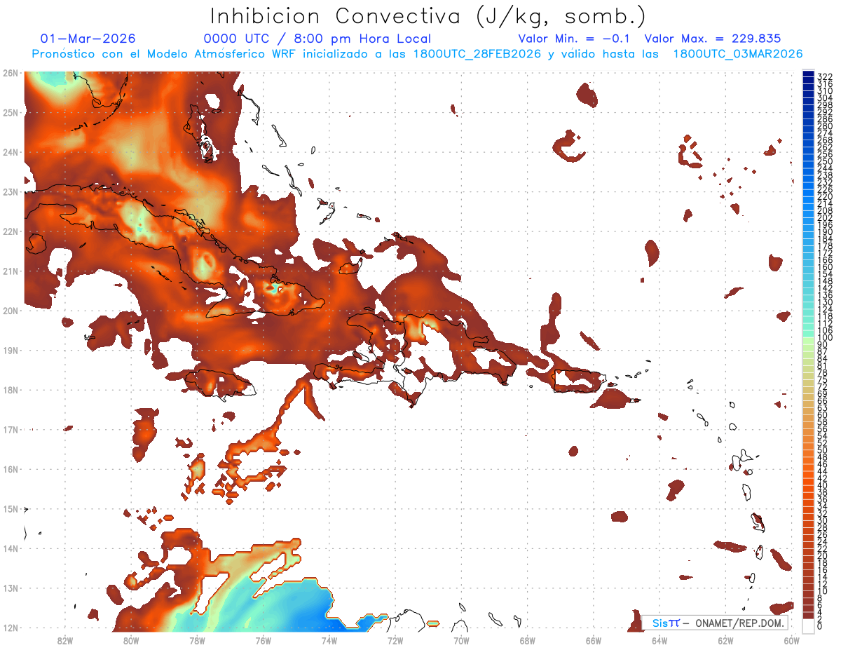Screen dimensions: 841x650
Task: Click the 16N latitude label
Action: (x=10, y=469)
